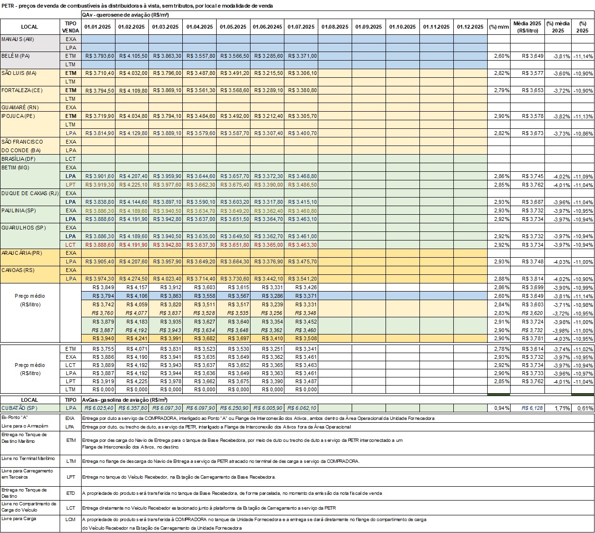The height and width of the screenshot is (533, 595).
Task: Click the red R$ 3.888,60 Guarulhos LCT value
Action: (99, 245)
